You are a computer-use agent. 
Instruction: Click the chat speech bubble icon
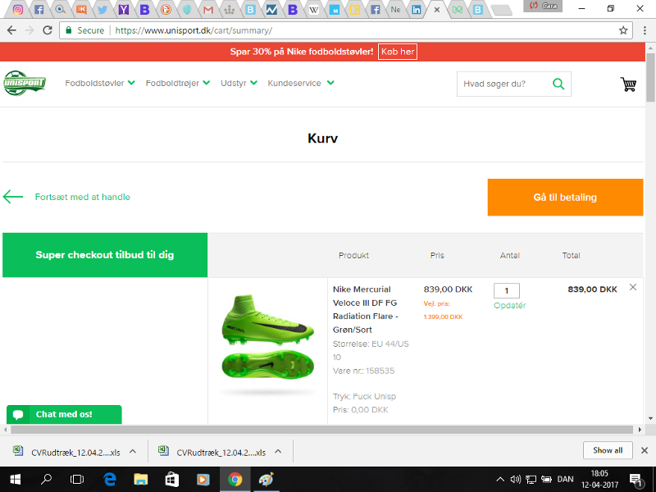click(17, 414)
